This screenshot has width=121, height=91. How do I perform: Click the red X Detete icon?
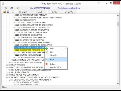coord(46,64)
